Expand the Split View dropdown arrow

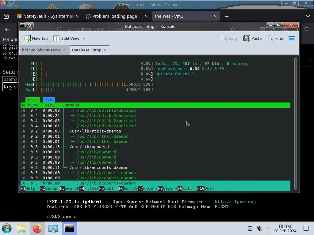pyautogui.click(x=84, y=38)
